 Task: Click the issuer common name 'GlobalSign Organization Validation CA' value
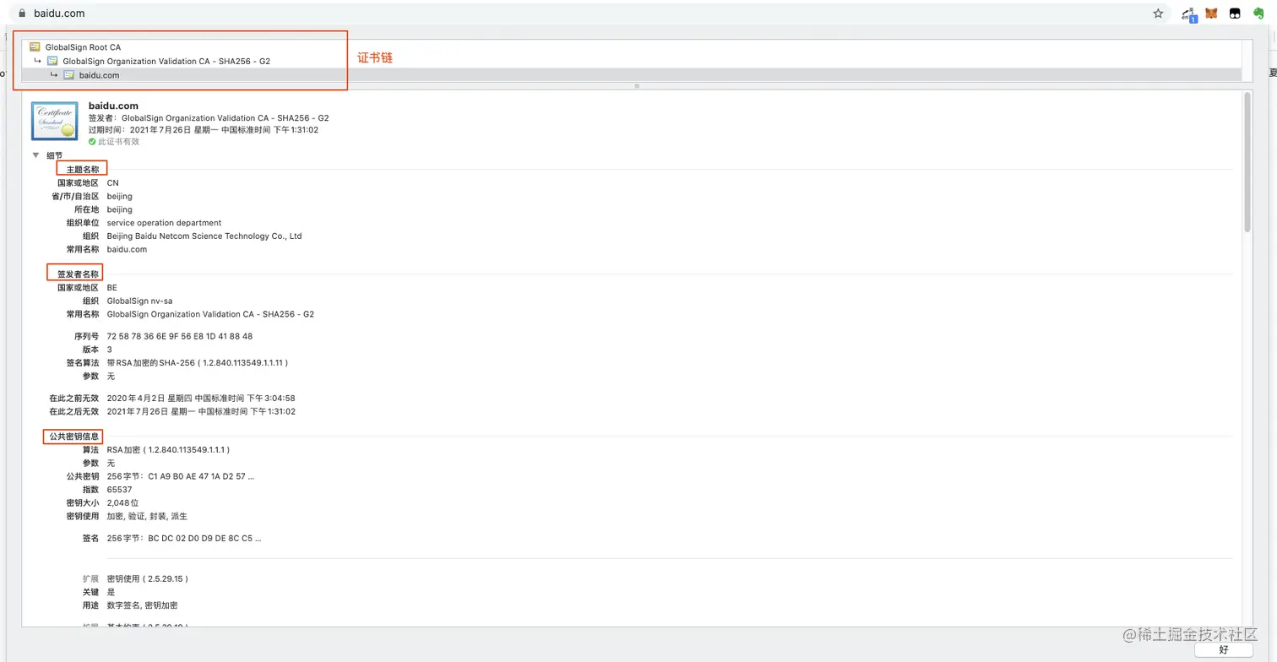210,314
